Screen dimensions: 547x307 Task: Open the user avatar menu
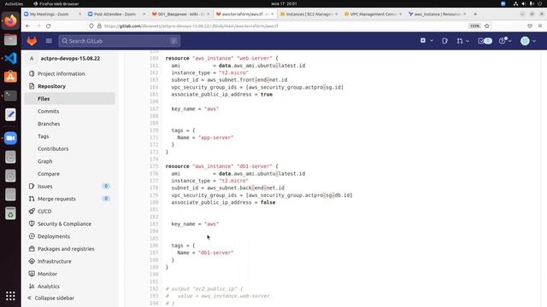point(528,41)
